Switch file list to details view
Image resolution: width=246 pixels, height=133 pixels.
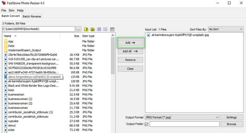pos(99,29)
